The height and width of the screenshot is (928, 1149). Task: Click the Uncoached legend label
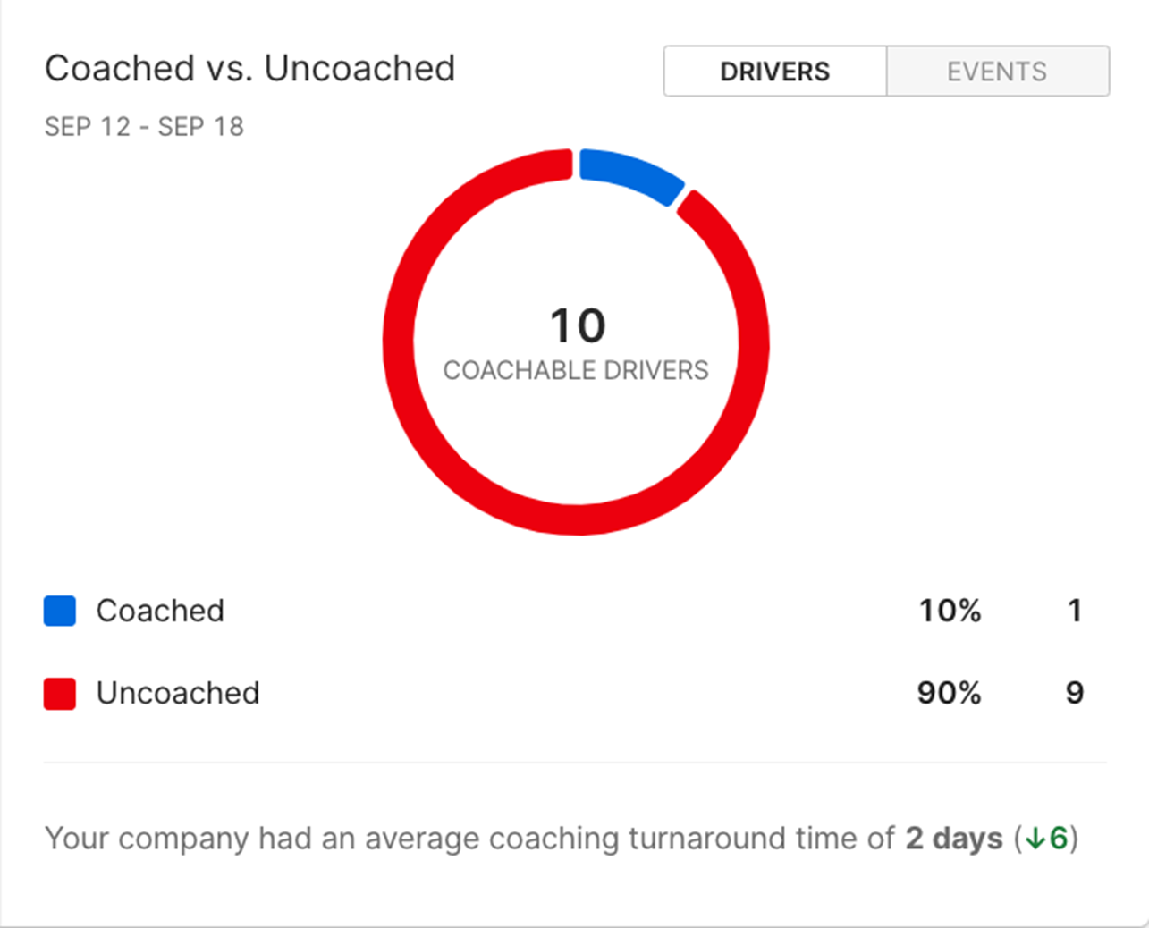pos(178,693)
